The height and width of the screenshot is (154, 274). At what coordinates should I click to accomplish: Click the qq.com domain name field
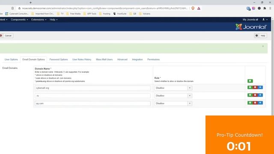click(x=92, y=104)
